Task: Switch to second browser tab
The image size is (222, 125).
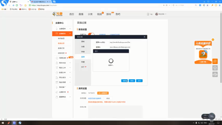Action: coord(40,2)
